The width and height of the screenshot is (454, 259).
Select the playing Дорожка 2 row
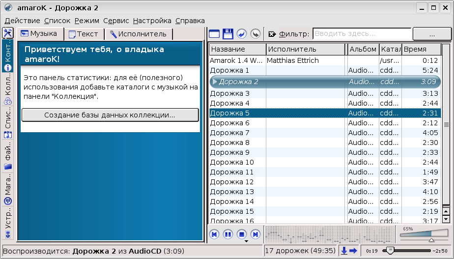[325, 82]
